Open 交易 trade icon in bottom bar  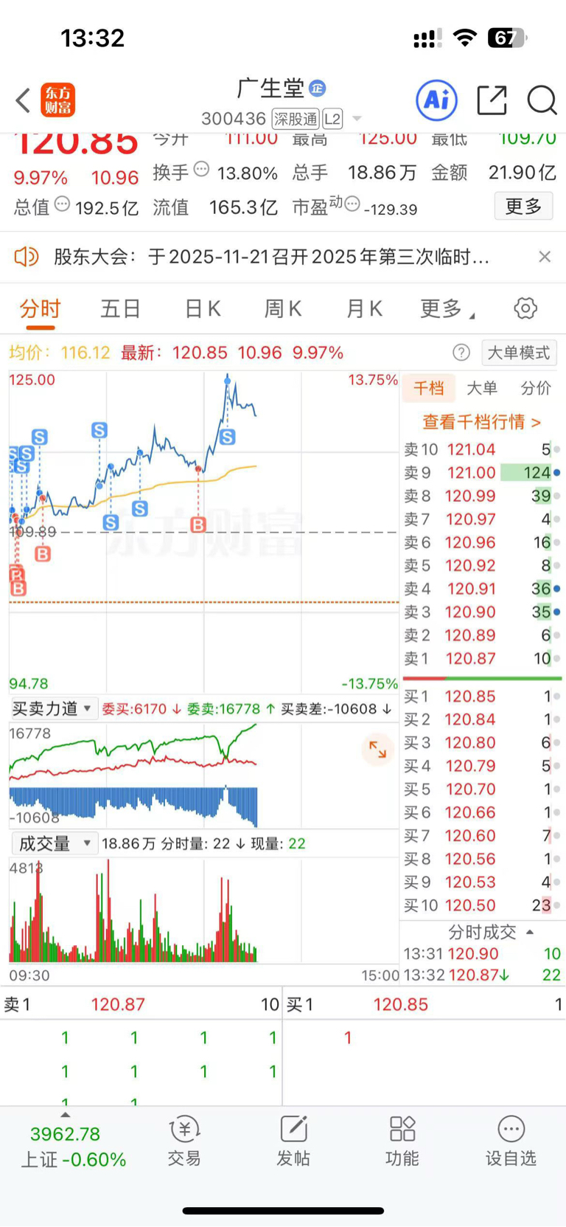point(184,1139)
